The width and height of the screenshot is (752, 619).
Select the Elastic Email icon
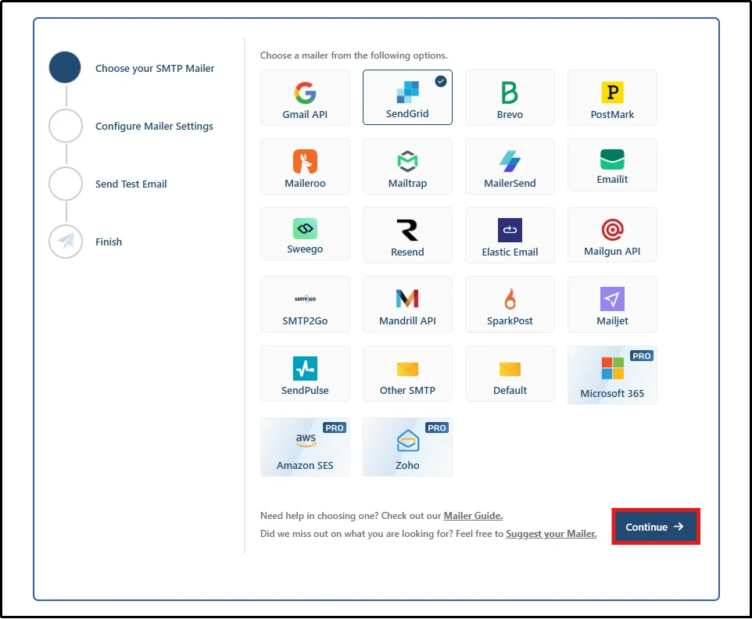[510, 230]
